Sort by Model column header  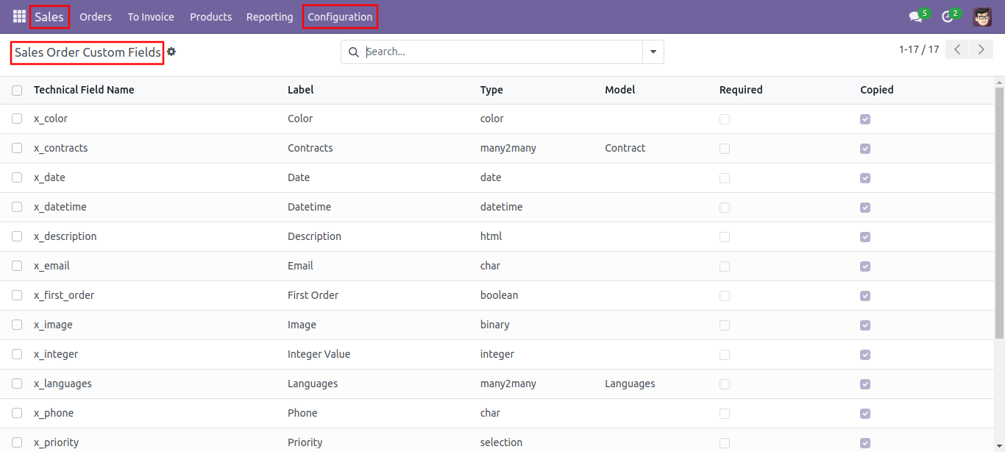pos(620,90)
